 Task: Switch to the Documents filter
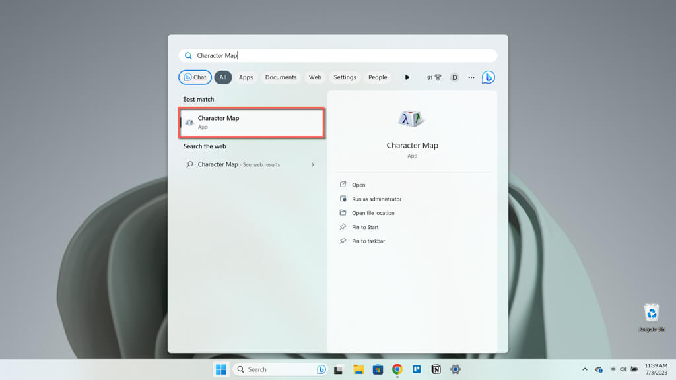pos(281,77)
